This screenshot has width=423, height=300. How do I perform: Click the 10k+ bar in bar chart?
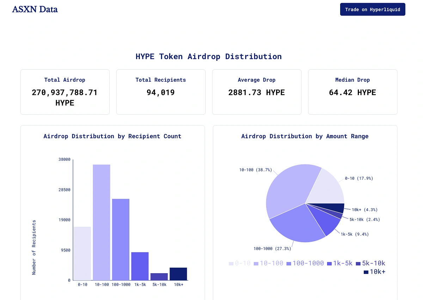pyautogui.click(x=178, y=274)
